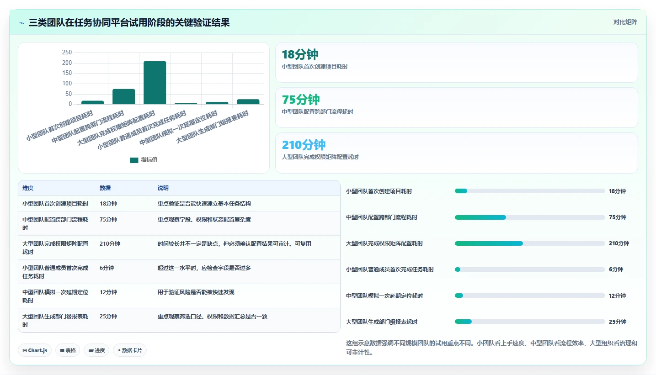Click the 对比矩阵 label in the header
This screenshot has height=375, width=656.
pyautogui.click(x=625, y=22)
